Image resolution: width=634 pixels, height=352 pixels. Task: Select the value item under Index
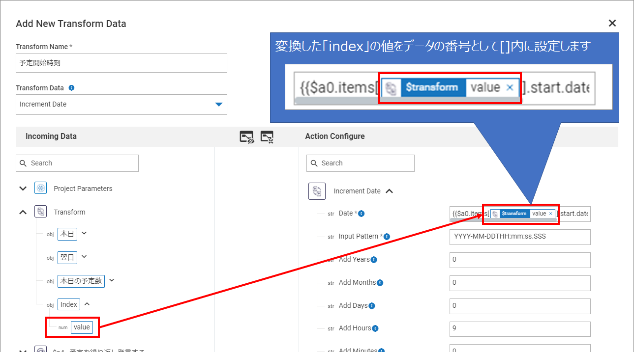tap(82, 327)
